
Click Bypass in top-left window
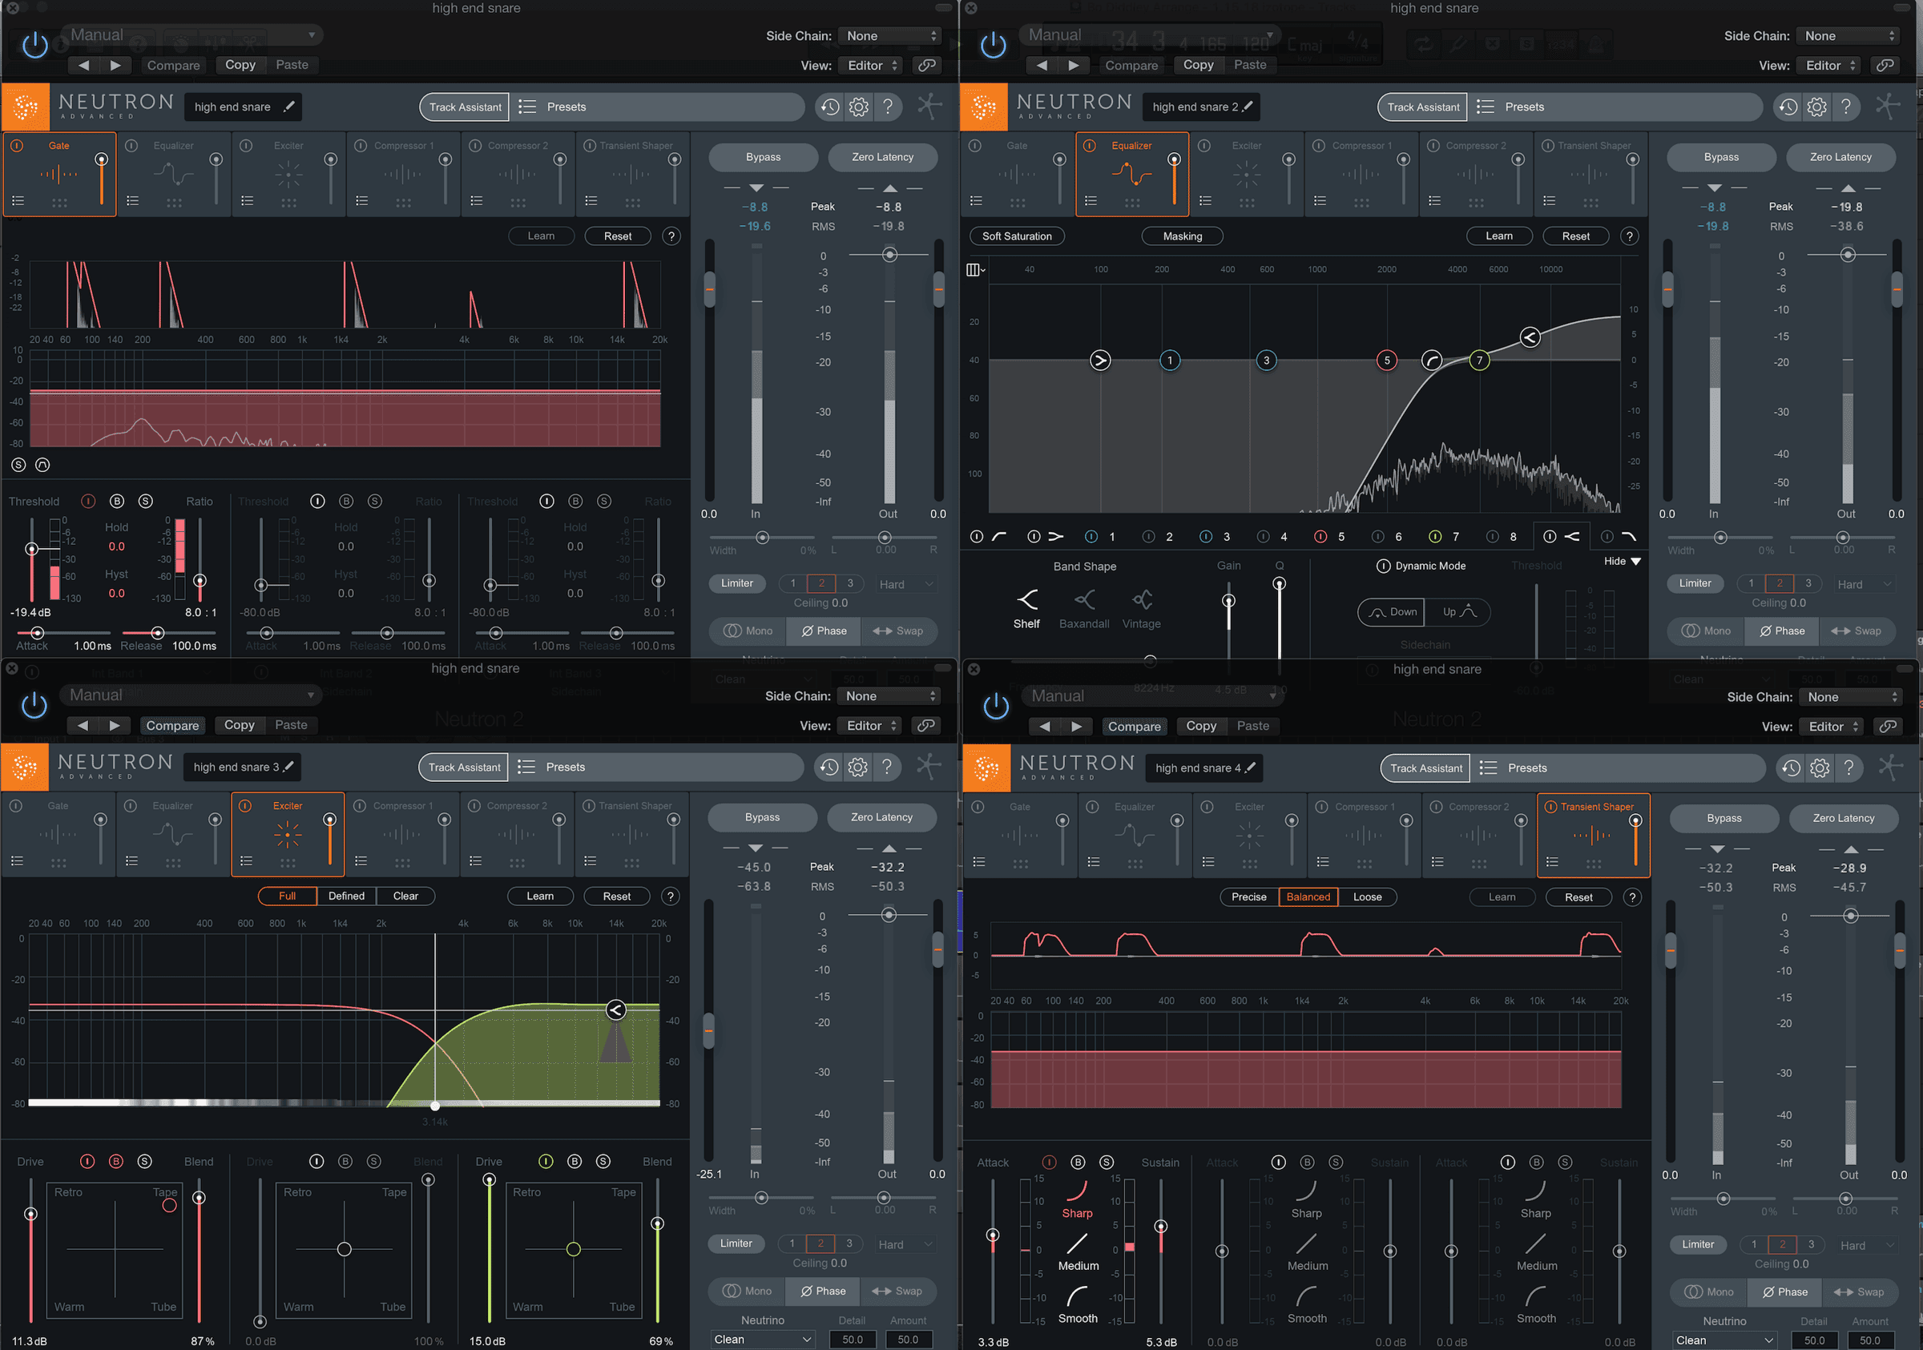point(763,158)
